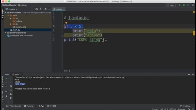Viewport: 196px width, 110px height.
Task: Hide the Project panel with minus icon
Action: point(50,9)
